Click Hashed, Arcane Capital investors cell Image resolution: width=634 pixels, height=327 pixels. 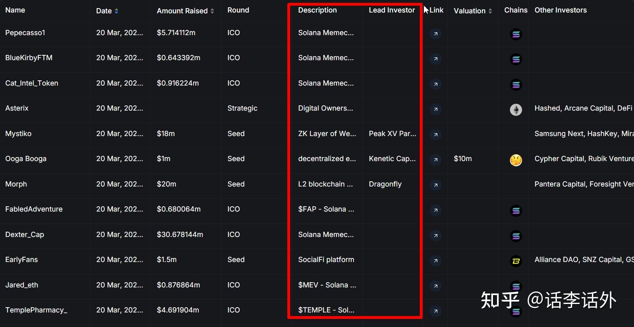pos(583,108)
